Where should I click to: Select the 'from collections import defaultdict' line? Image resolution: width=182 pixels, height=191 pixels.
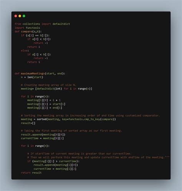[42, 24]
